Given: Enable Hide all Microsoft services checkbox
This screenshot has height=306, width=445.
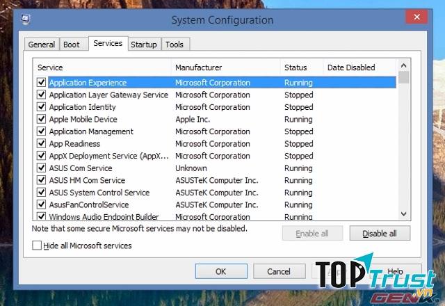Looking at the screenshot, I should pos(37,245).
